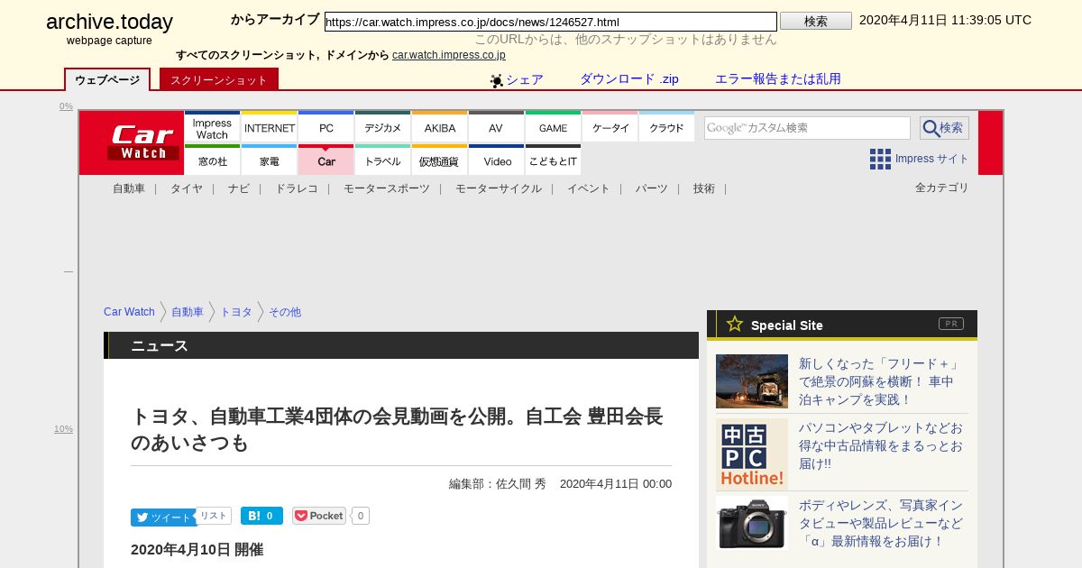This screenshot has height=568, width=1082.
Task: Click the Twitter リスト bubble
Action: tap(214, 516)
